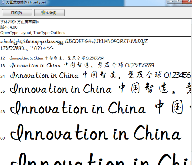This screenshot has width=192, height=165.
Task: Click the size 36 label
Action: [3, 91]
